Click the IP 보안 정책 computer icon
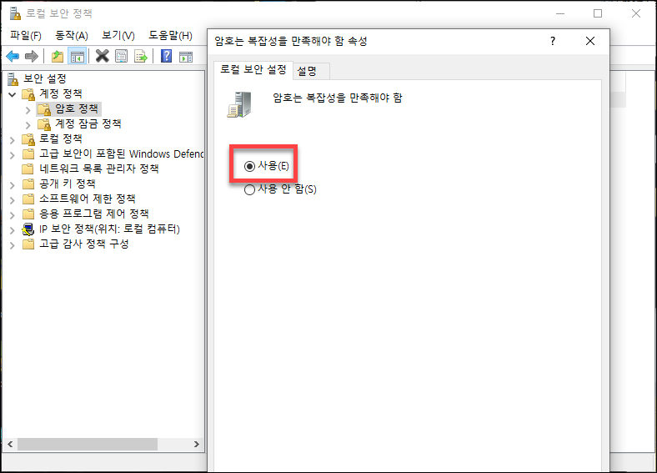657x473 pixels. [28, 229]
